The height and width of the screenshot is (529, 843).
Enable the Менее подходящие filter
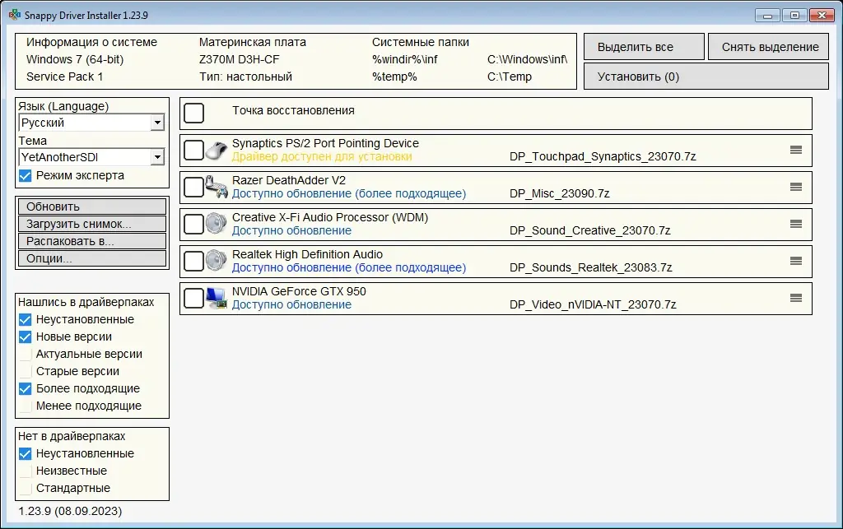(25, 406)
